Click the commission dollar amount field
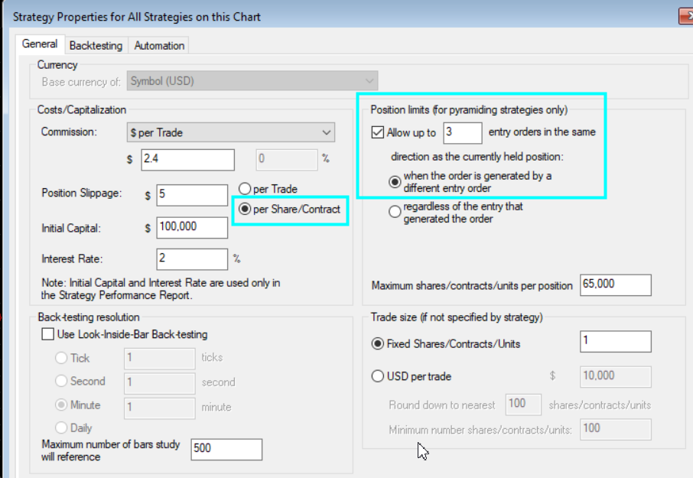This screenshot has height=478, width=693. coord(187,160)
